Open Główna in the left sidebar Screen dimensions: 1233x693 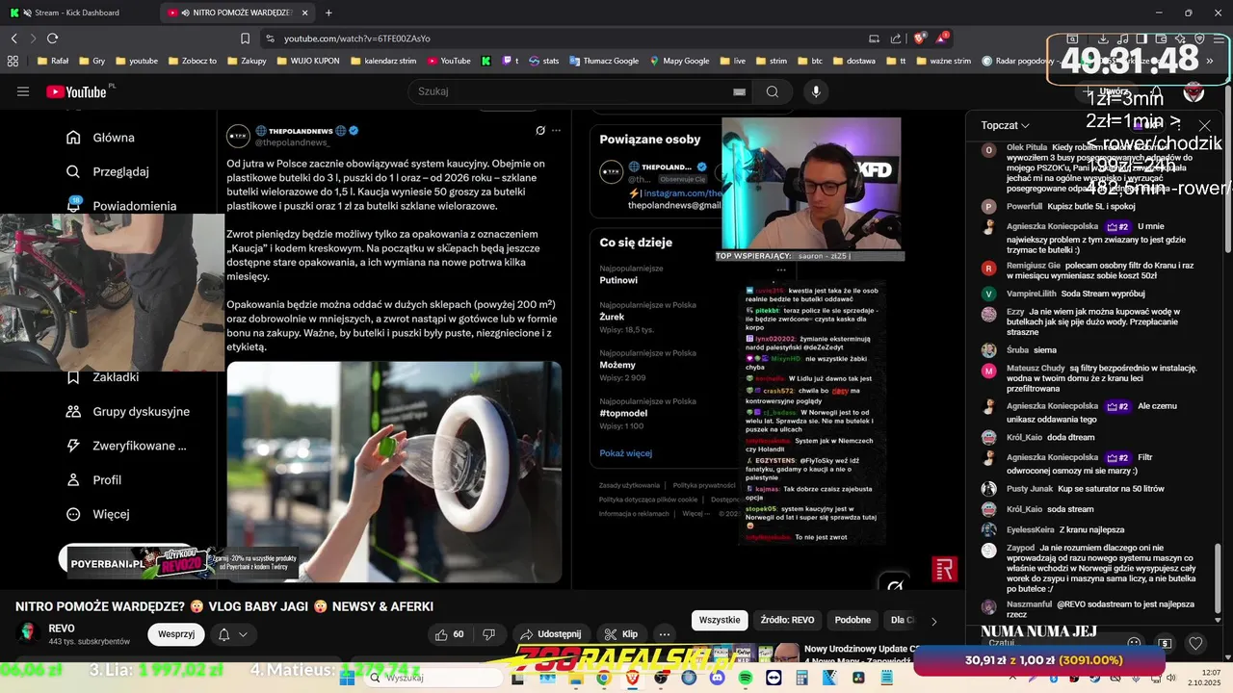point(100,138)
